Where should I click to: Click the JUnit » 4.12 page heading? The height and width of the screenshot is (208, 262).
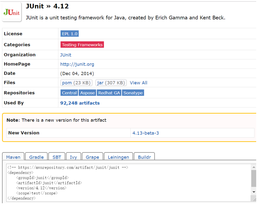pyautogui.click(x=47, y=6)
